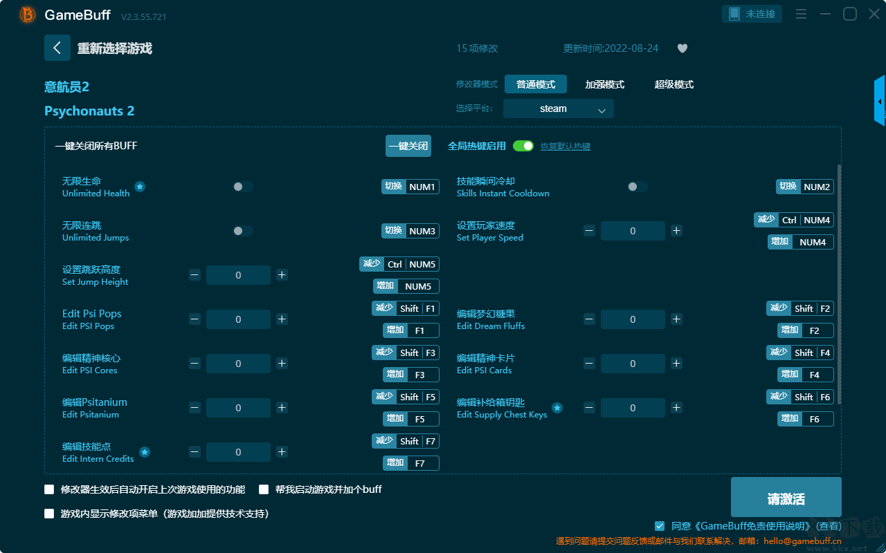886x553 pixels.
Task: Increase Edit Intern Credits value
Action: click(282, 452)
